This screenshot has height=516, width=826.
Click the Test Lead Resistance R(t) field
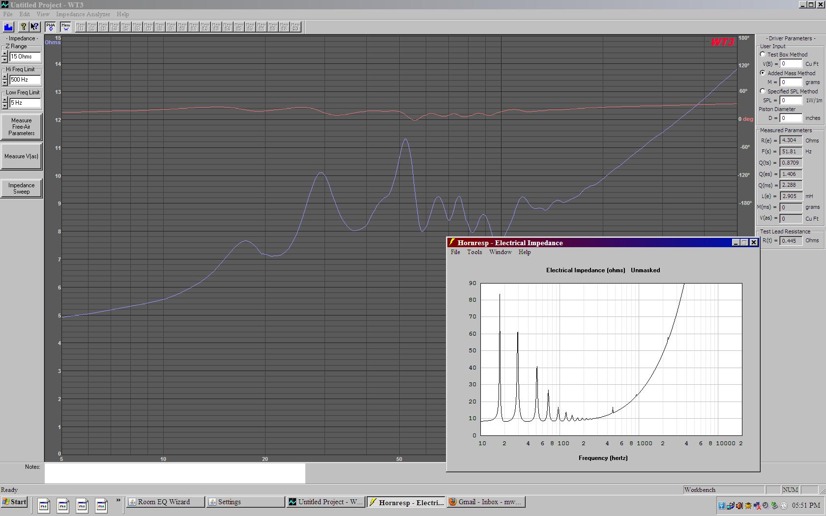tap(791, 240)
